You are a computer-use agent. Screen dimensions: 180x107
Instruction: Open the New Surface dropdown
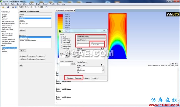pos(82,62)
